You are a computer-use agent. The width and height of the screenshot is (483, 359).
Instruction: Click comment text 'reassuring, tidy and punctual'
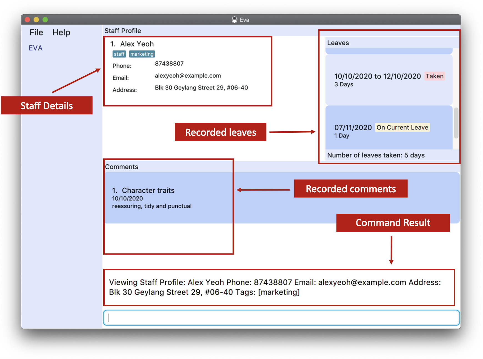coord(152,206)
